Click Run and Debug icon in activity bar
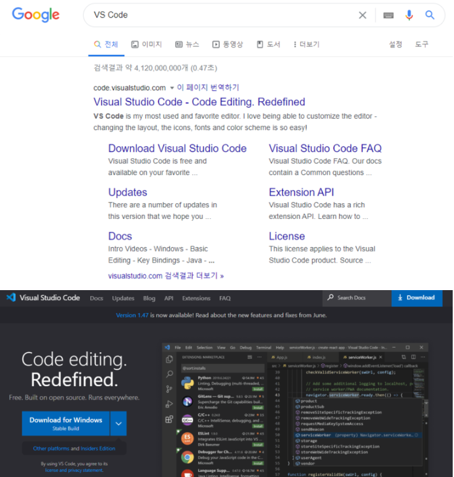 [x=169, y=404]
